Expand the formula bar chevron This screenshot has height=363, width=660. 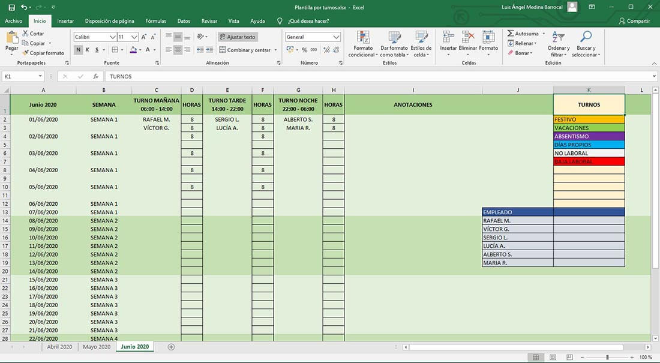tap(654, 76)
